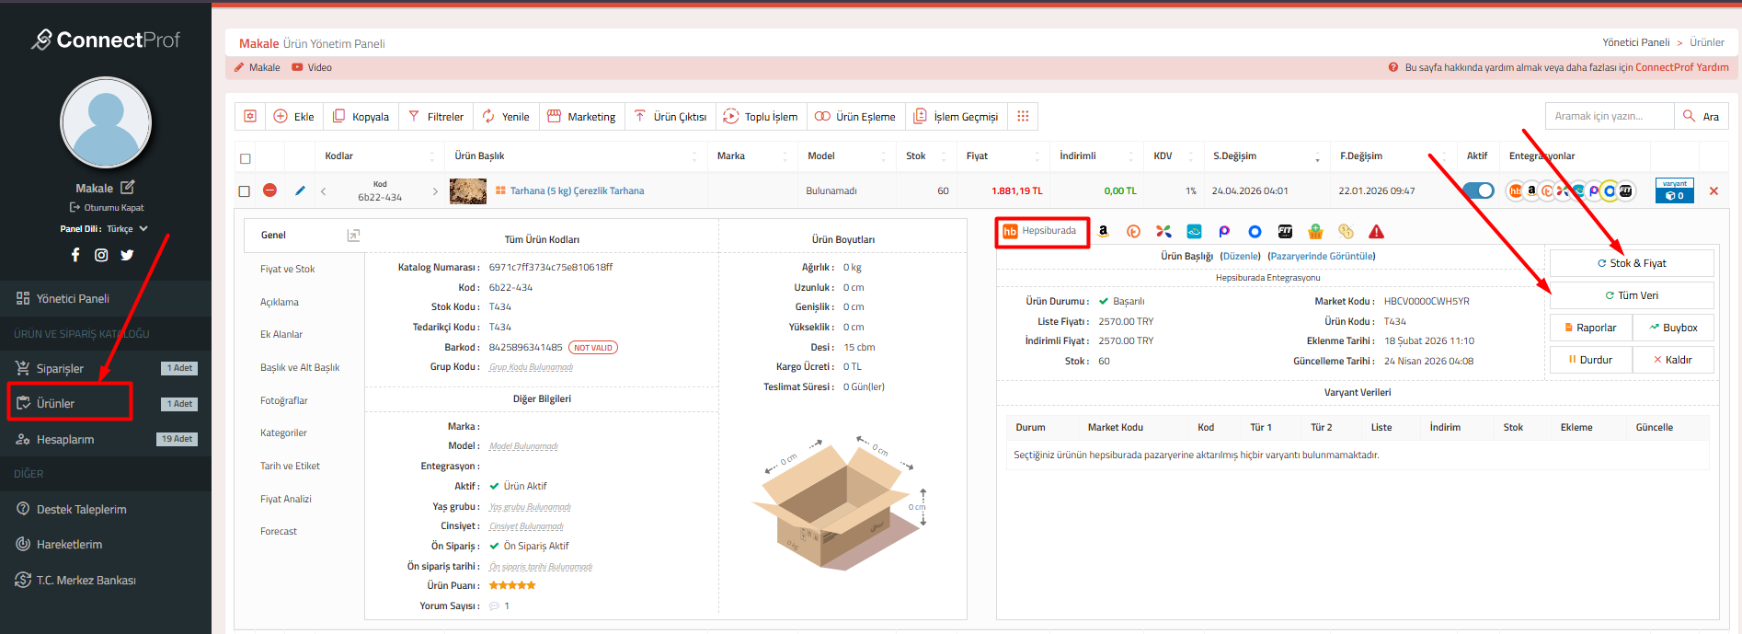The width and height of the screenshot is (1742, 634).
Task: Open the Amazon integration tab
Action: (1103, 232)
